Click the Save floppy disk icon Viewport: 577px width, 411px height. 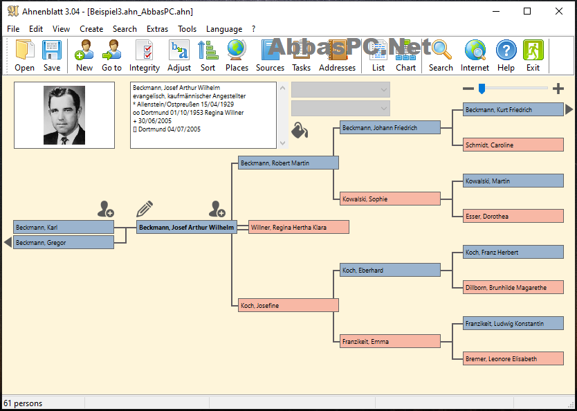point(52,50)
